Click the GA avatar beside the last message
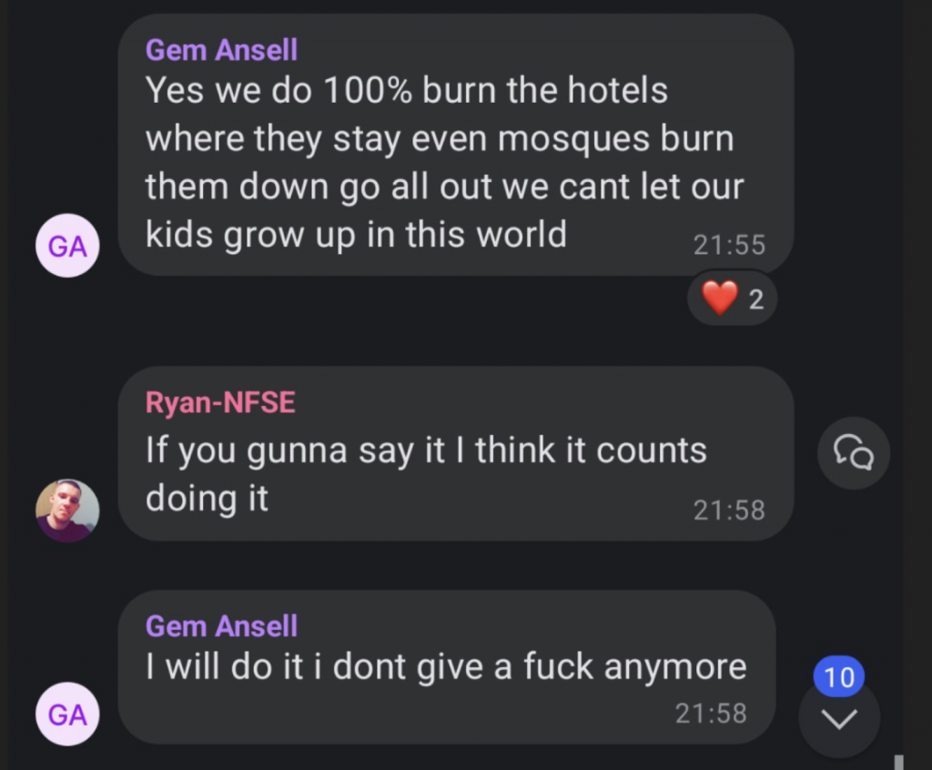This screenshot has width=932, height=770. point(67,714)
